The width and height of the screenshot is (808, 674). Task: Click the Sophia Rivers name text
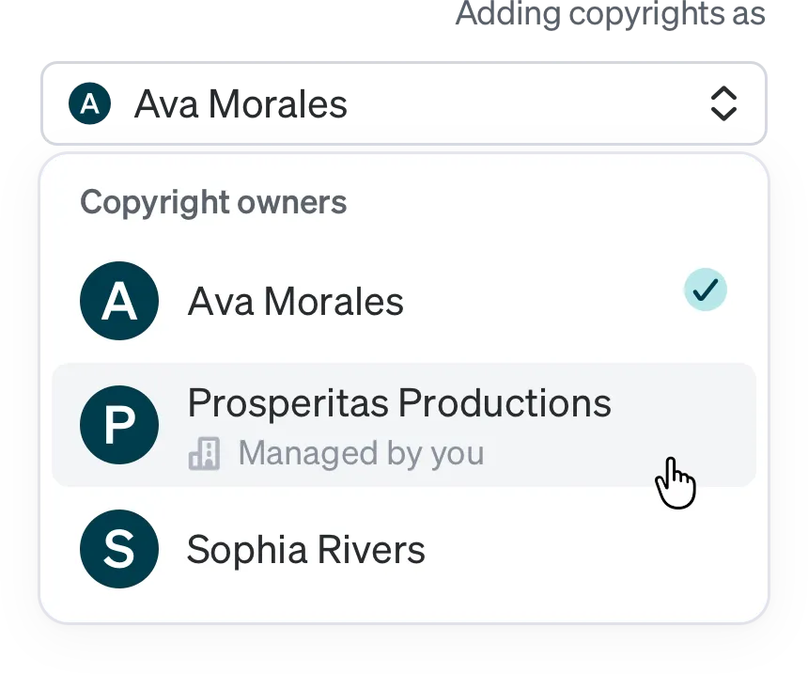point(306,550)
